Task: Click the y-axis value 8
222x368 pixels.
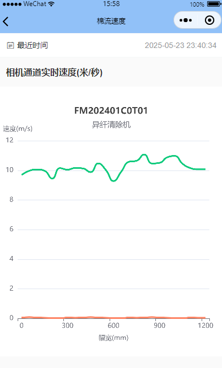Action: 11,200
